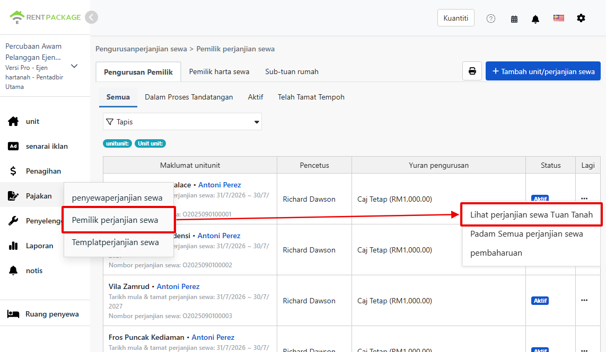The height and width of the screenshot is (352, 606).
Task: Select Dalam Proses Tandatangan tab
Action: [189, 97]
